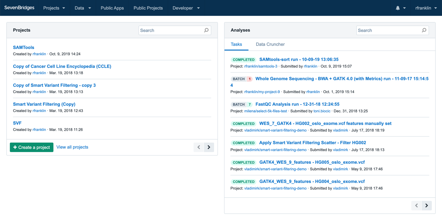Open the Projects dropdown menu
This screenshot has width=442, height=218.
point(54,8)
